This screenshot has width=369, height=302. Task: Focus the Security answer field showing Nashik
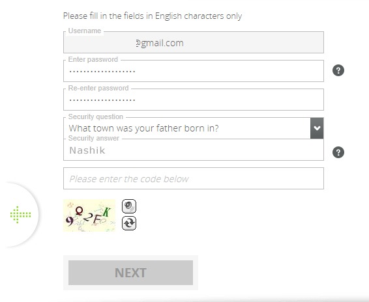coord(194,150)
